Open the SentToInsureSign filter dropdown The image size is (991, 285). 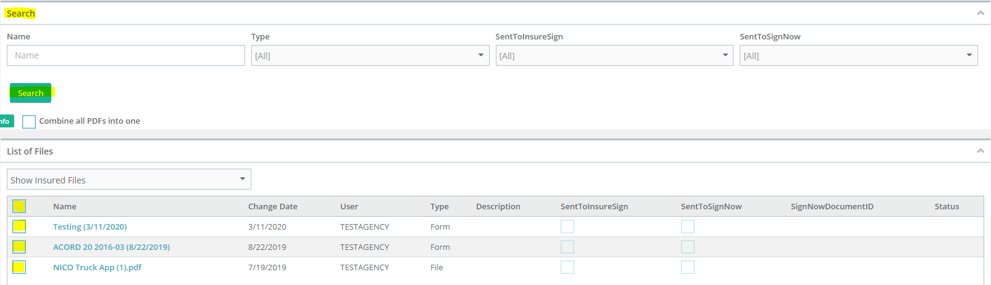click(x=614, y=55)
